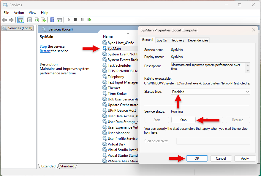This screenshot has width=261, height=176.
Task: Click the Restart Service toolbar icon
Action: (x=89, y=20)
